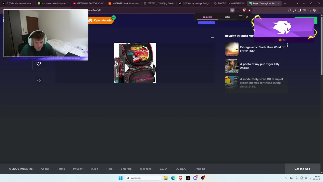Image resolution: width=323 pixels, height=182 pixels.
Task: Click the Open Arcade button
Action: (101, 20)
